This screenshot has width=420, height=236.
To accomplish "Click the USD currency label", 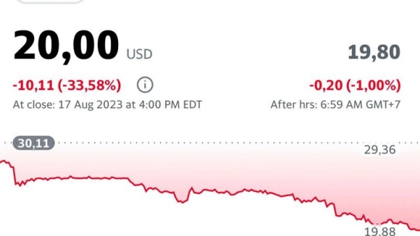I will (x=139, y=54).
